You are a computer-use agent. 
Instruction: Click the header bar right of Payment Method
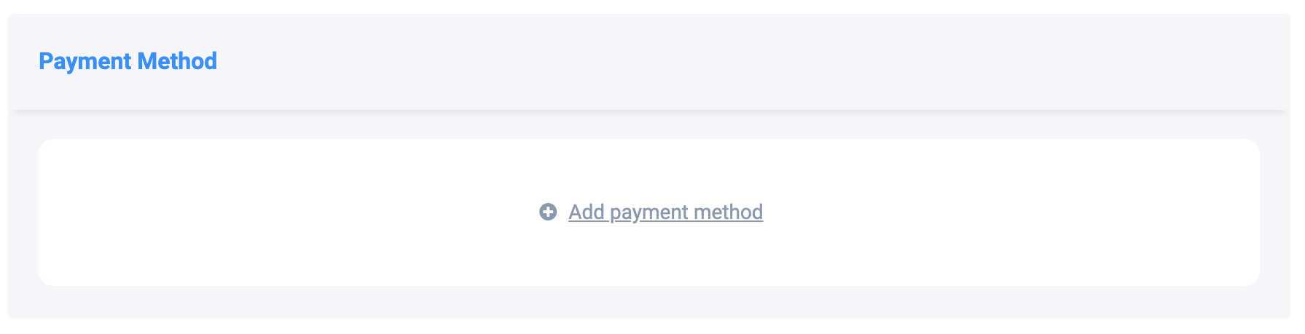coord(729,61)
